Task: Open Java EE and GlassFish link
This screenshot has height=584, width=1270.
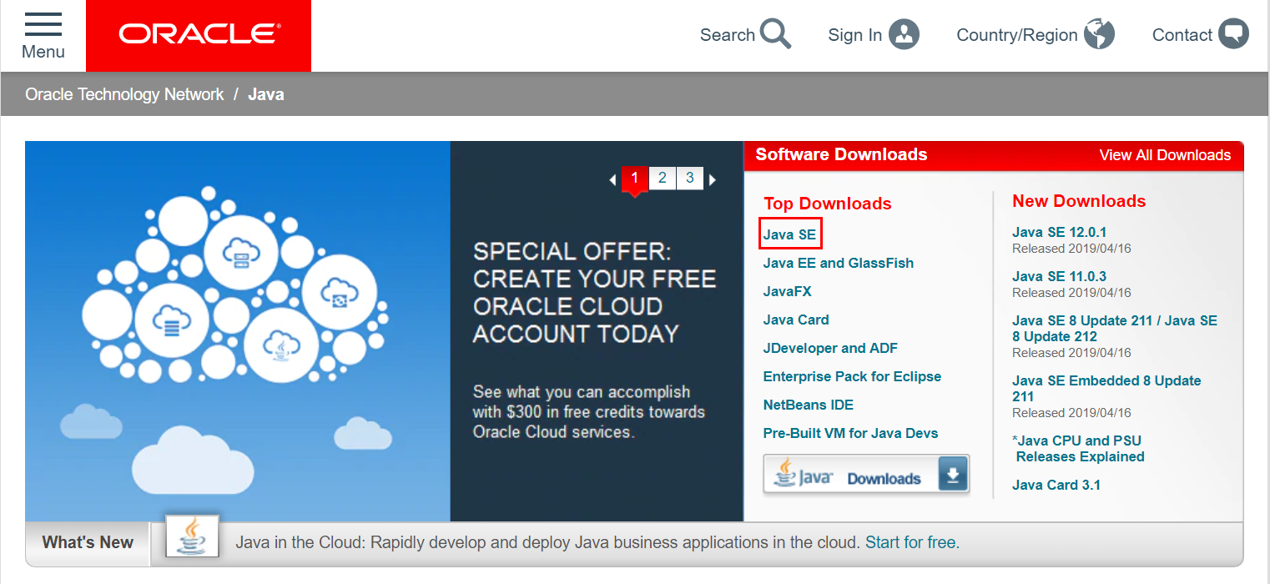Action: pos(838,263)
